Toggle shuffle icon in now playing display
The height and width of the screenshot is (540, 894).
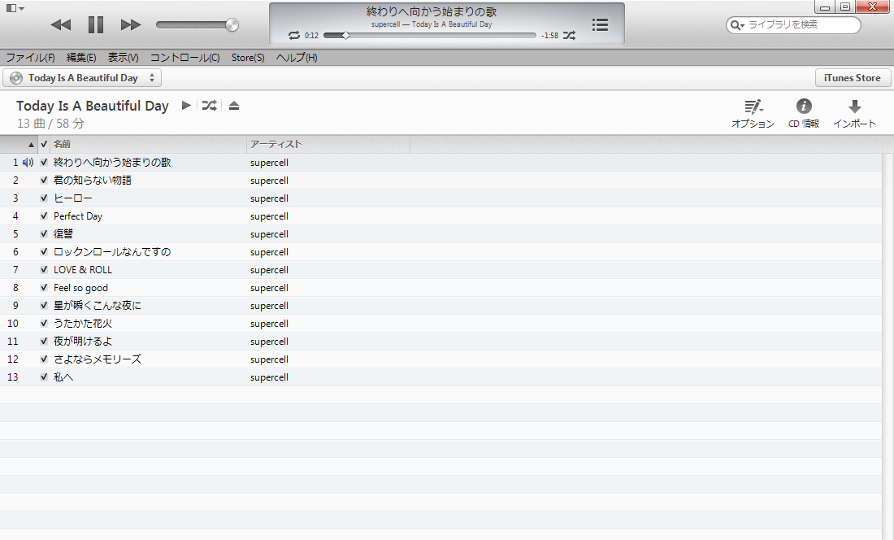(x=569, y=35)
